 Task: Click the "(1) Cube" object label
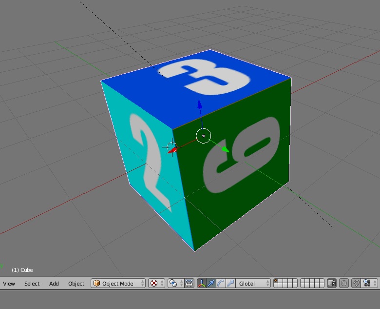(22, 270)
